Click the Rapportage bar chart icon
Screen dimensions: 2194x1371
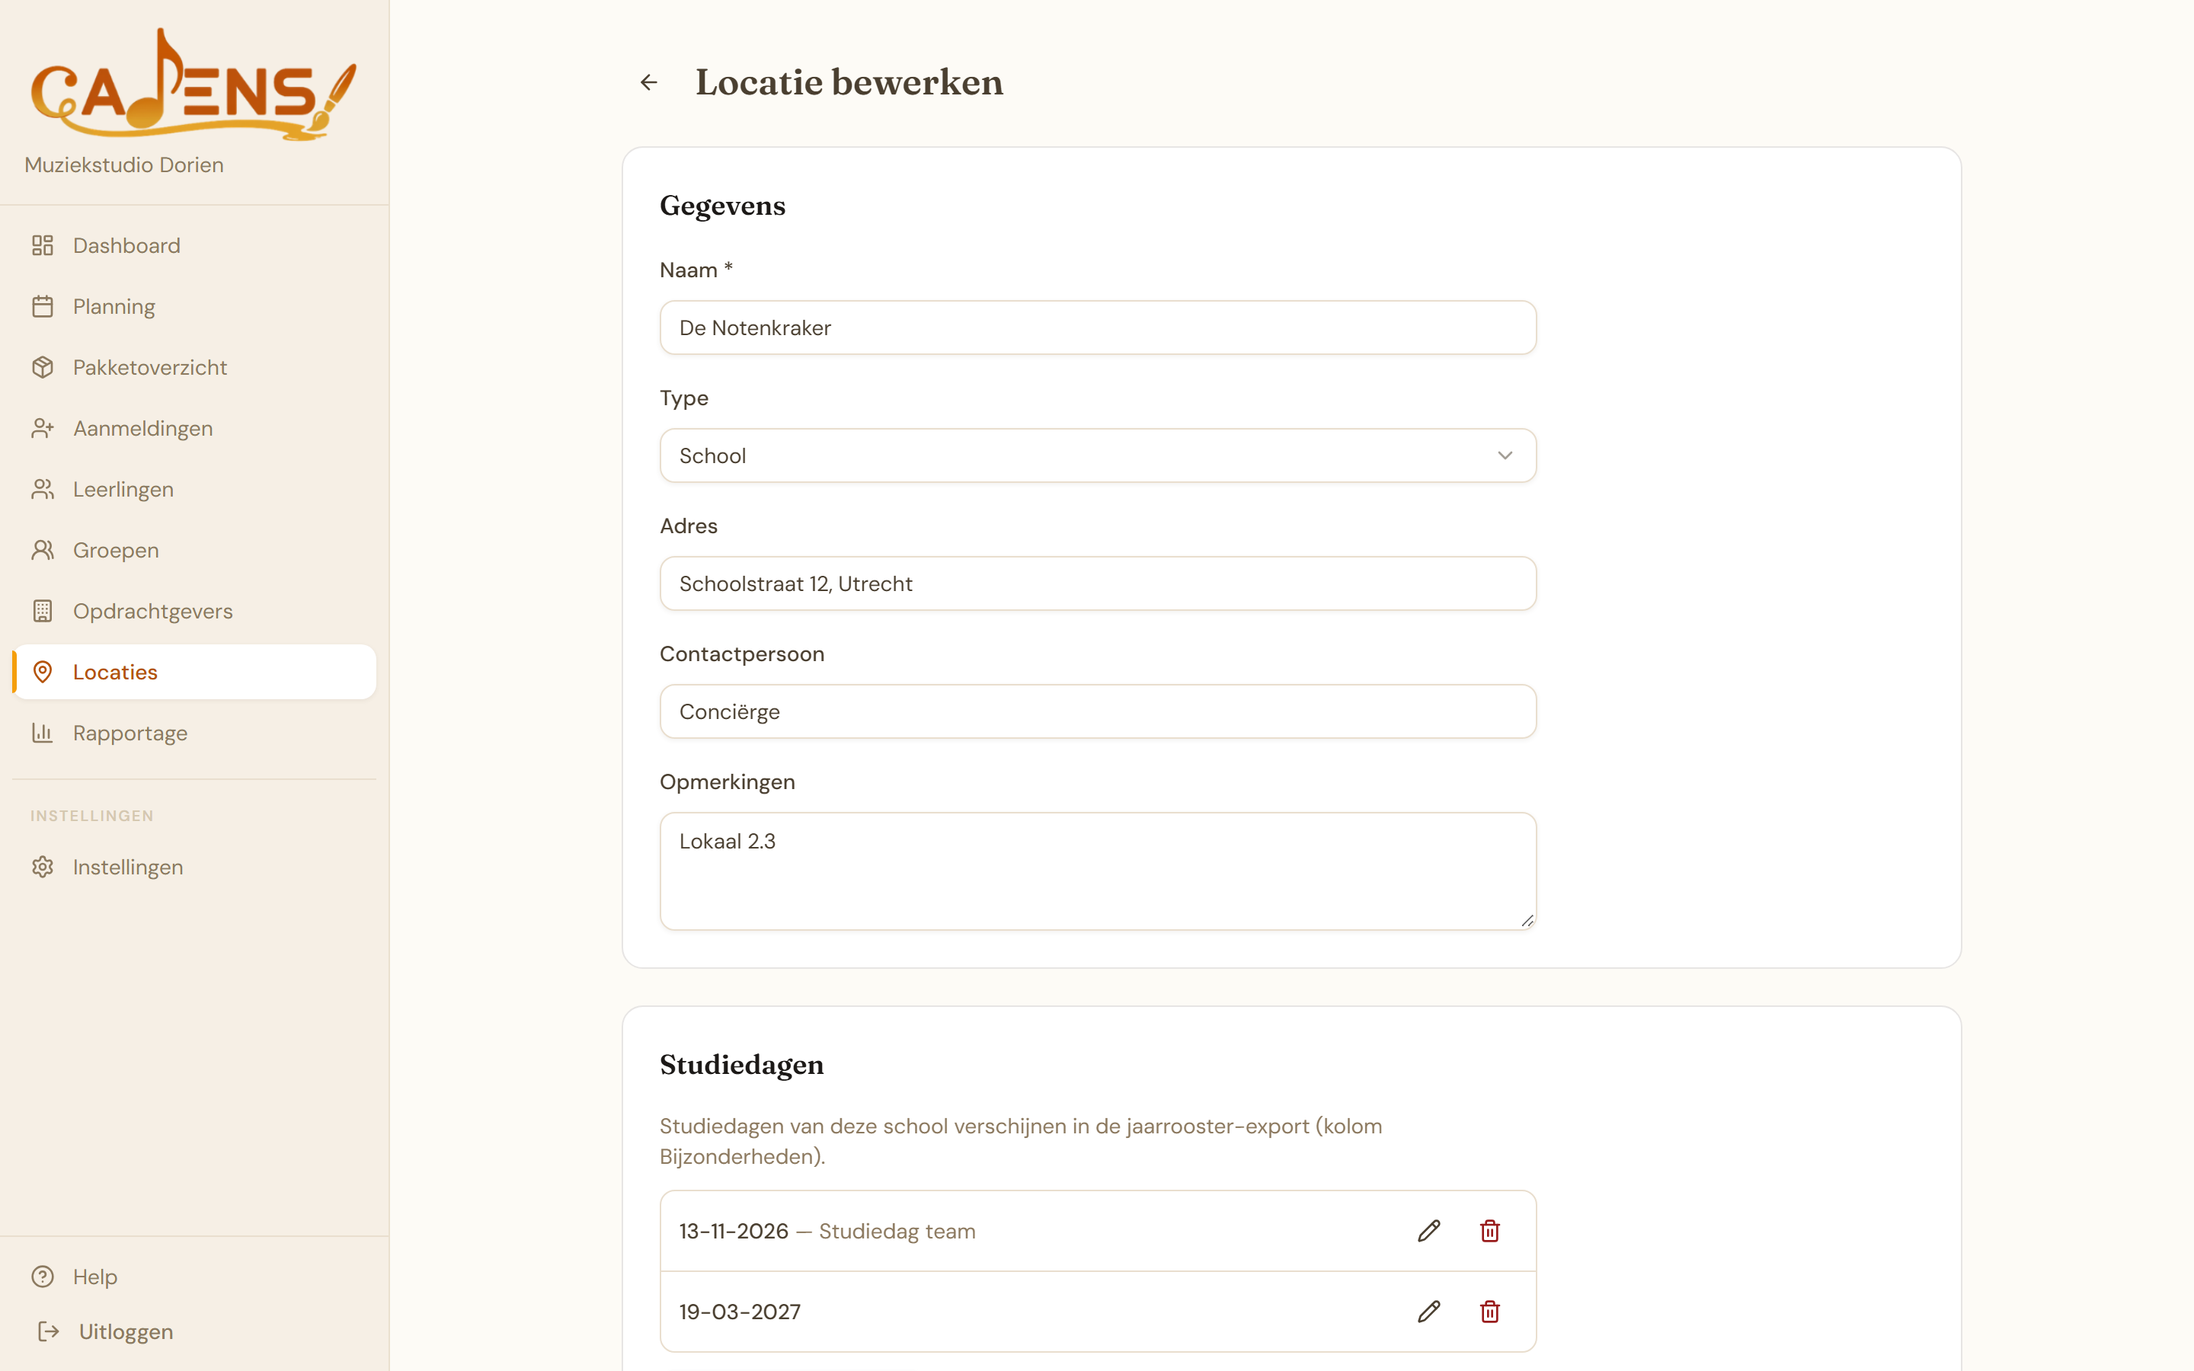[43, 733]
